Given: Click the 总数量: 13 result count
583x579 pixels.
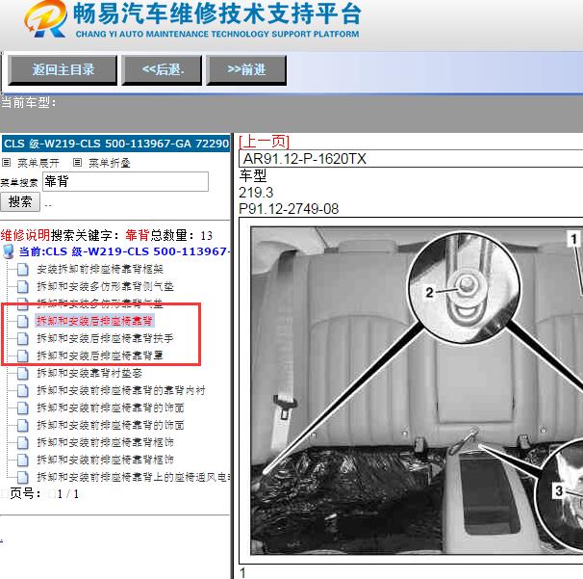Looking at the screenshot, I should pyautogui.click(x=181, y=235).
